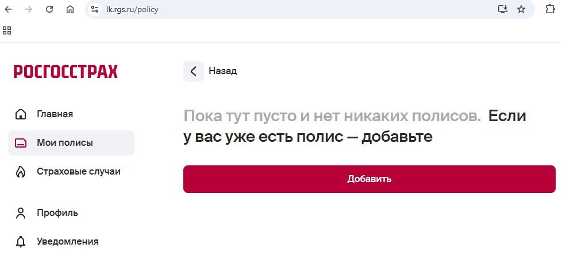Click the browser back arrow
562x267 pixels.
8,9
